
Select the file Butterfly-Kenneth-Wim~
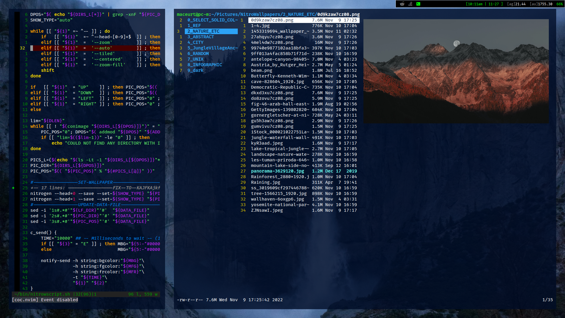(304, 76)
